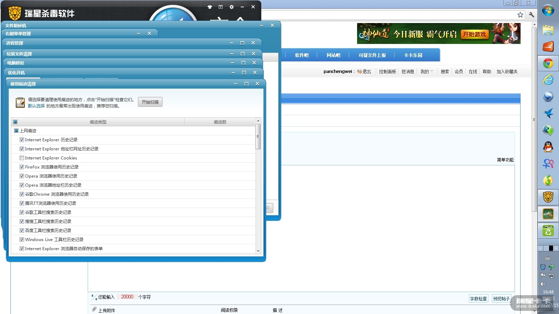Open the blue-pink gender symbols app icon
This screenshot has height=314, width=559.
(x=548, y=163)
